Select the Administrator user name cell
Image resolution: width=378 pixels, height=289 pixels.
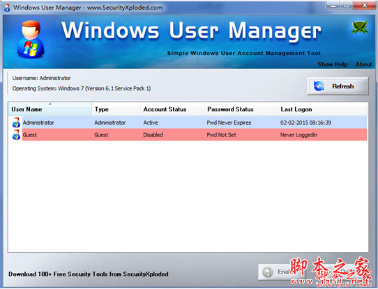(x=38, y=123)
